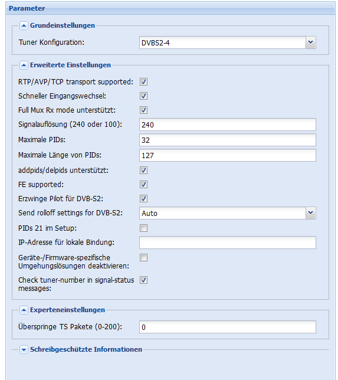Collapse the Experteneinstellungen section

click(24, 310)
